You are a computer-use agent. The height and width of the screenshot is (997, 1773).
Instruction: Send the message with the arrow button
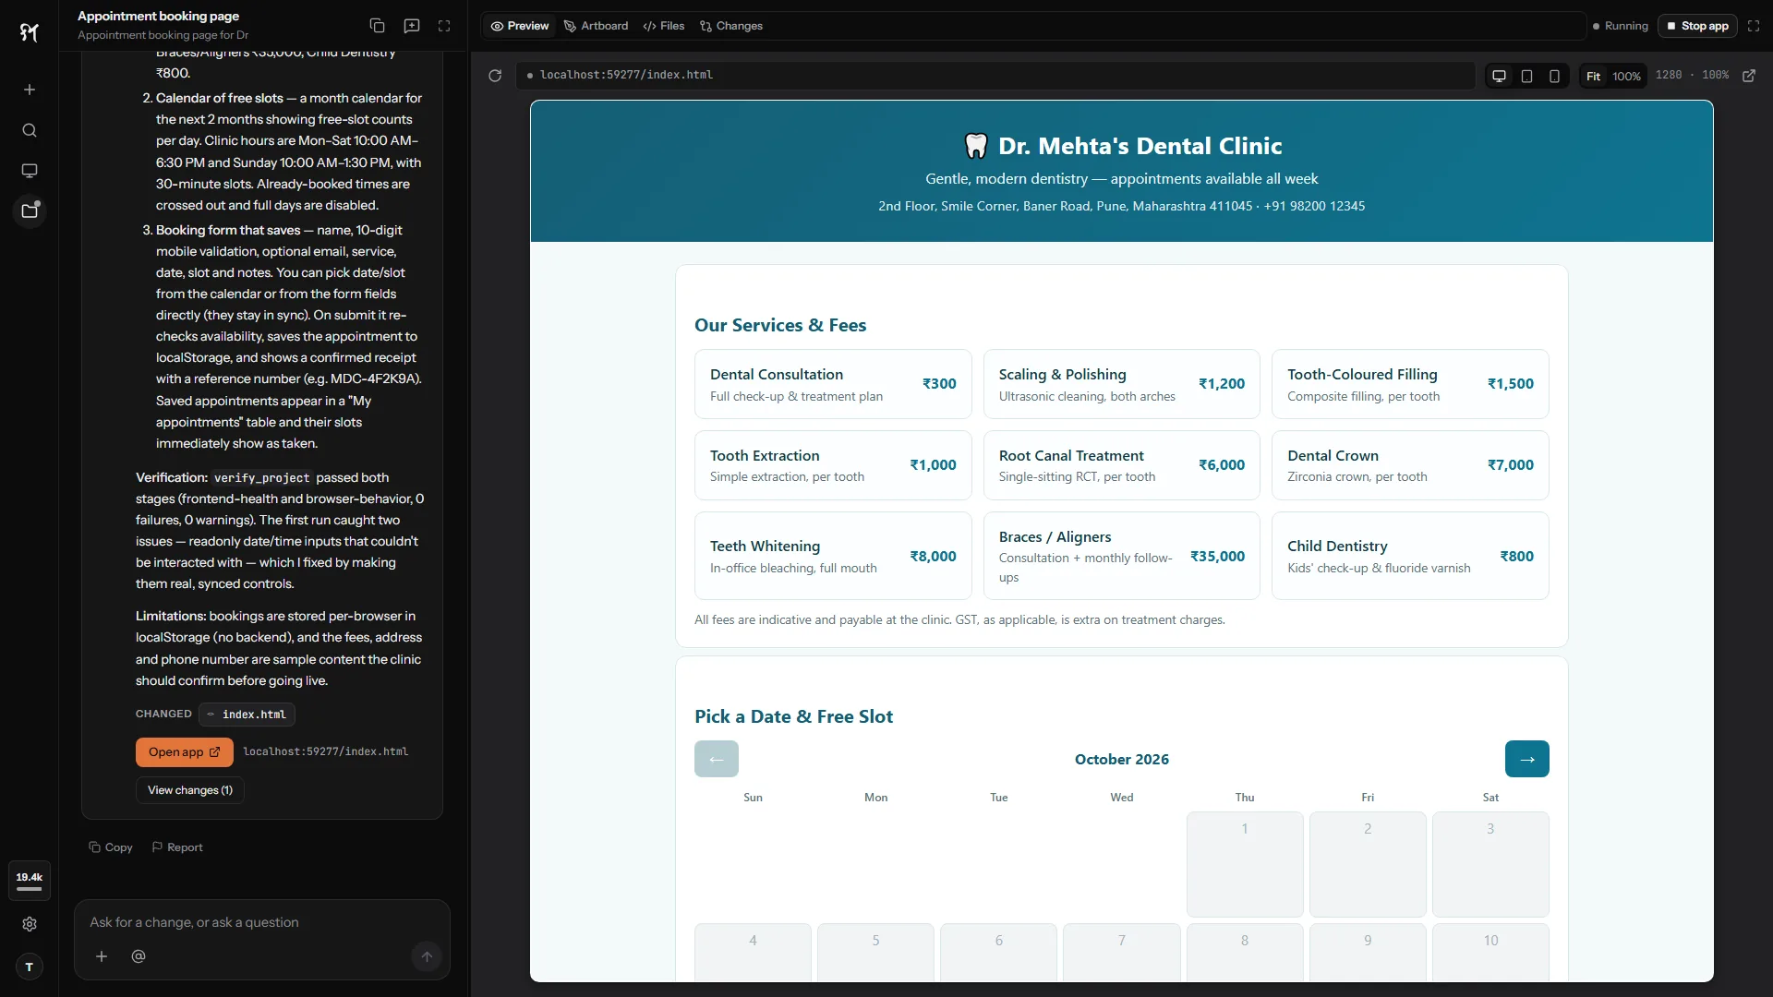[427, 956]
